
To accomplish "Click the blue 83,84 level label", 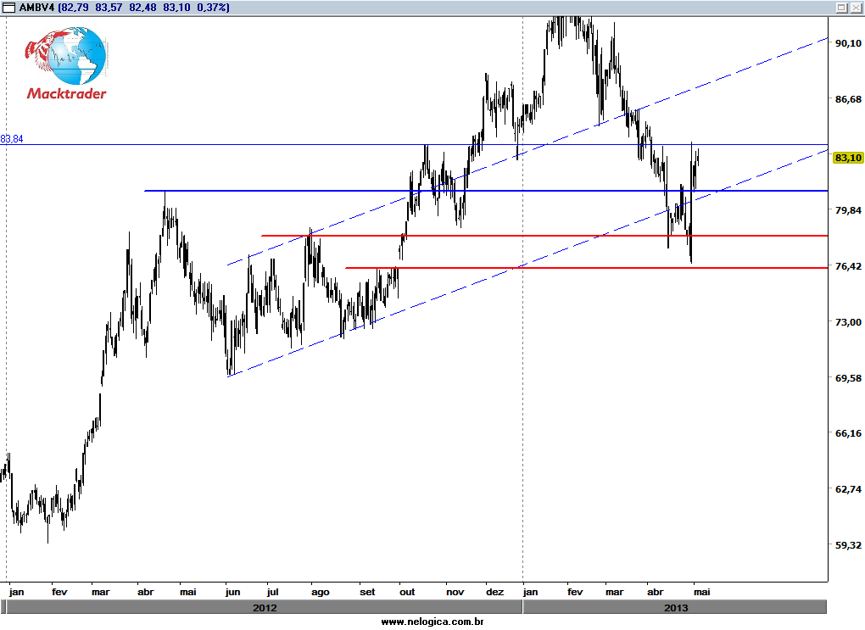I will [12, 139].
